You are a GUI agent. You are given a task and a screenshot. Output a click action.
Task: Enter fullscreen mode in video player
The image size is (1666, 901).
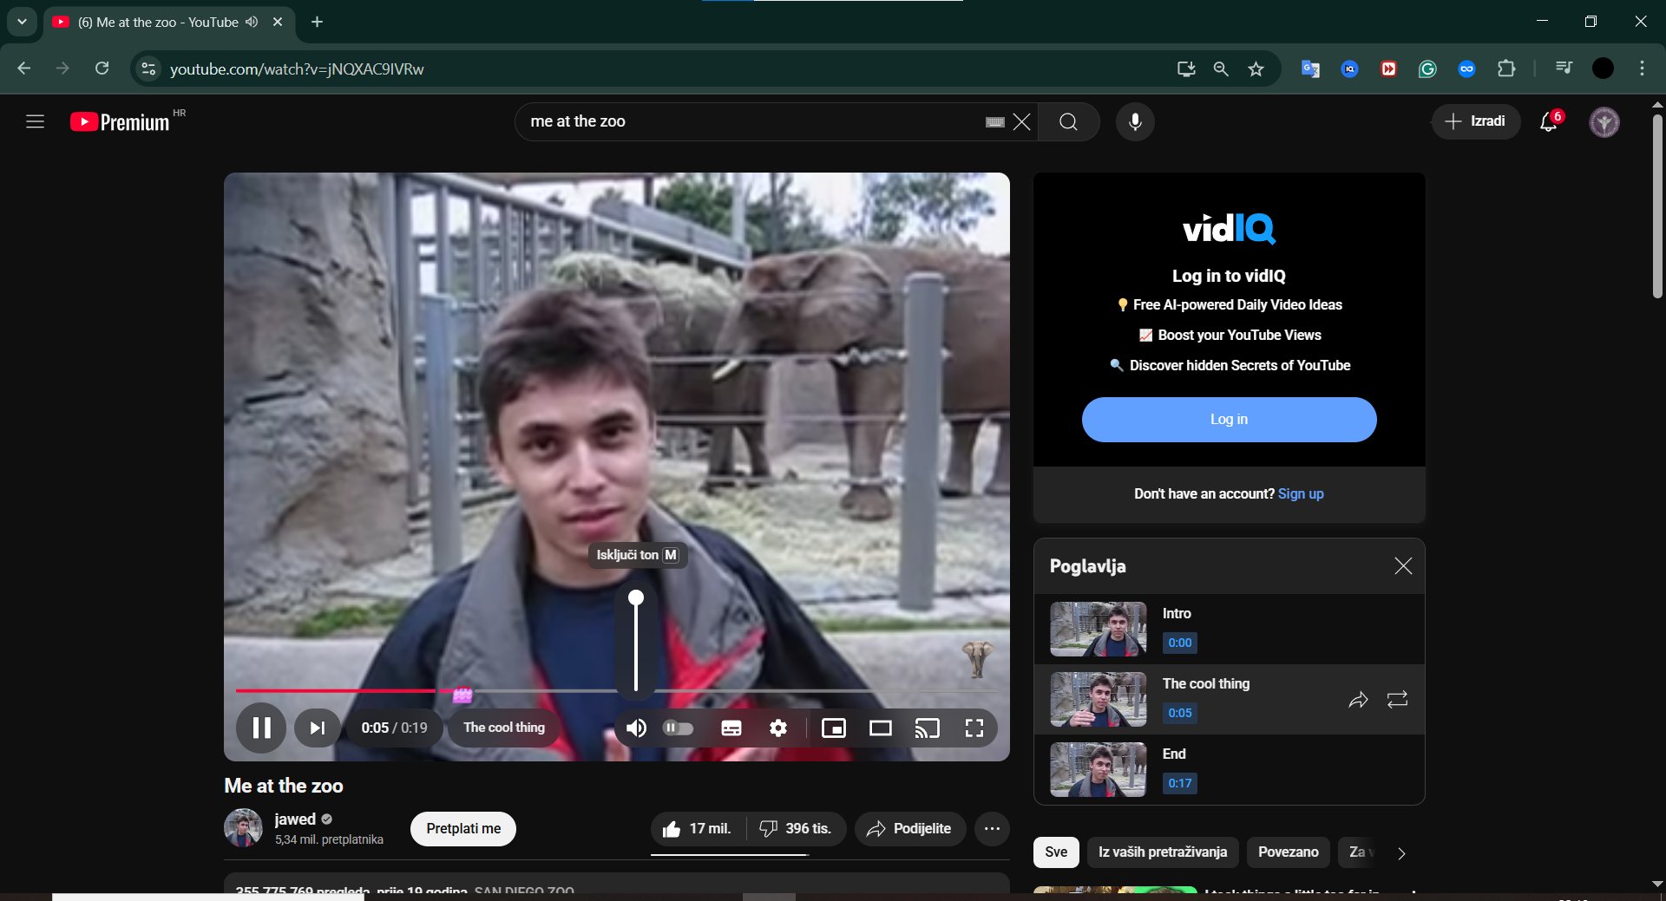(x=974, y=728)
